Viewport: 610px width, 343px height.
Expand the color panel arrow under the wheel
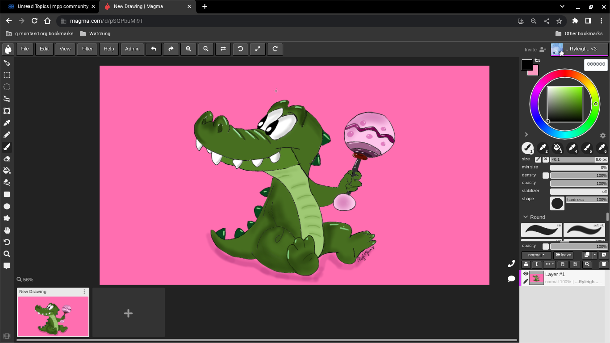point(526,134)
